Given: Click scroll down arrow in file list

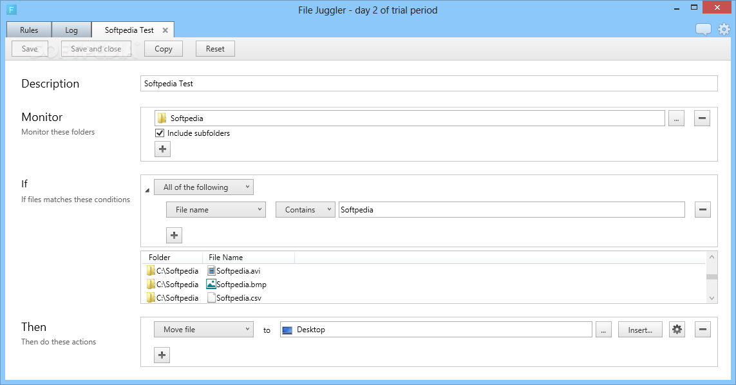Looking at the screenshot, I should point(712,298).
